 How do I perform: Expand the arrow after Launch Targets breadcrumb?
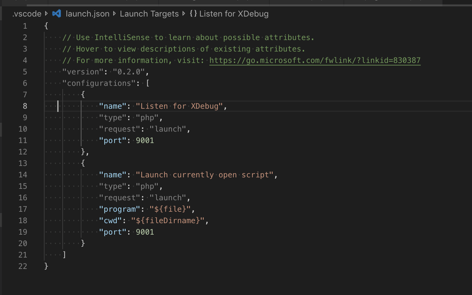pyautogui.click(x=184, y=14)
